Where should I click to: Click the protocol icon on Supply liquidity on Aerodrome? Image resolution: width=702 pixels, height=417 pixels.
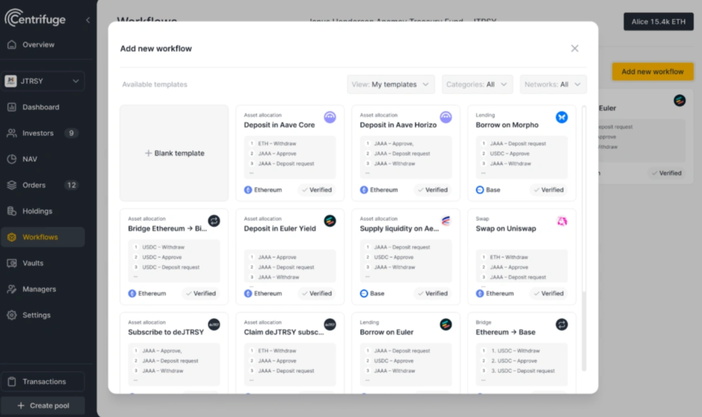pyautogui.click(x=446, y=220)
